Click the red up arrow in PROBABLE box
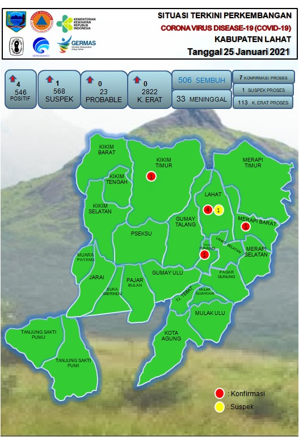 point(90,79)
